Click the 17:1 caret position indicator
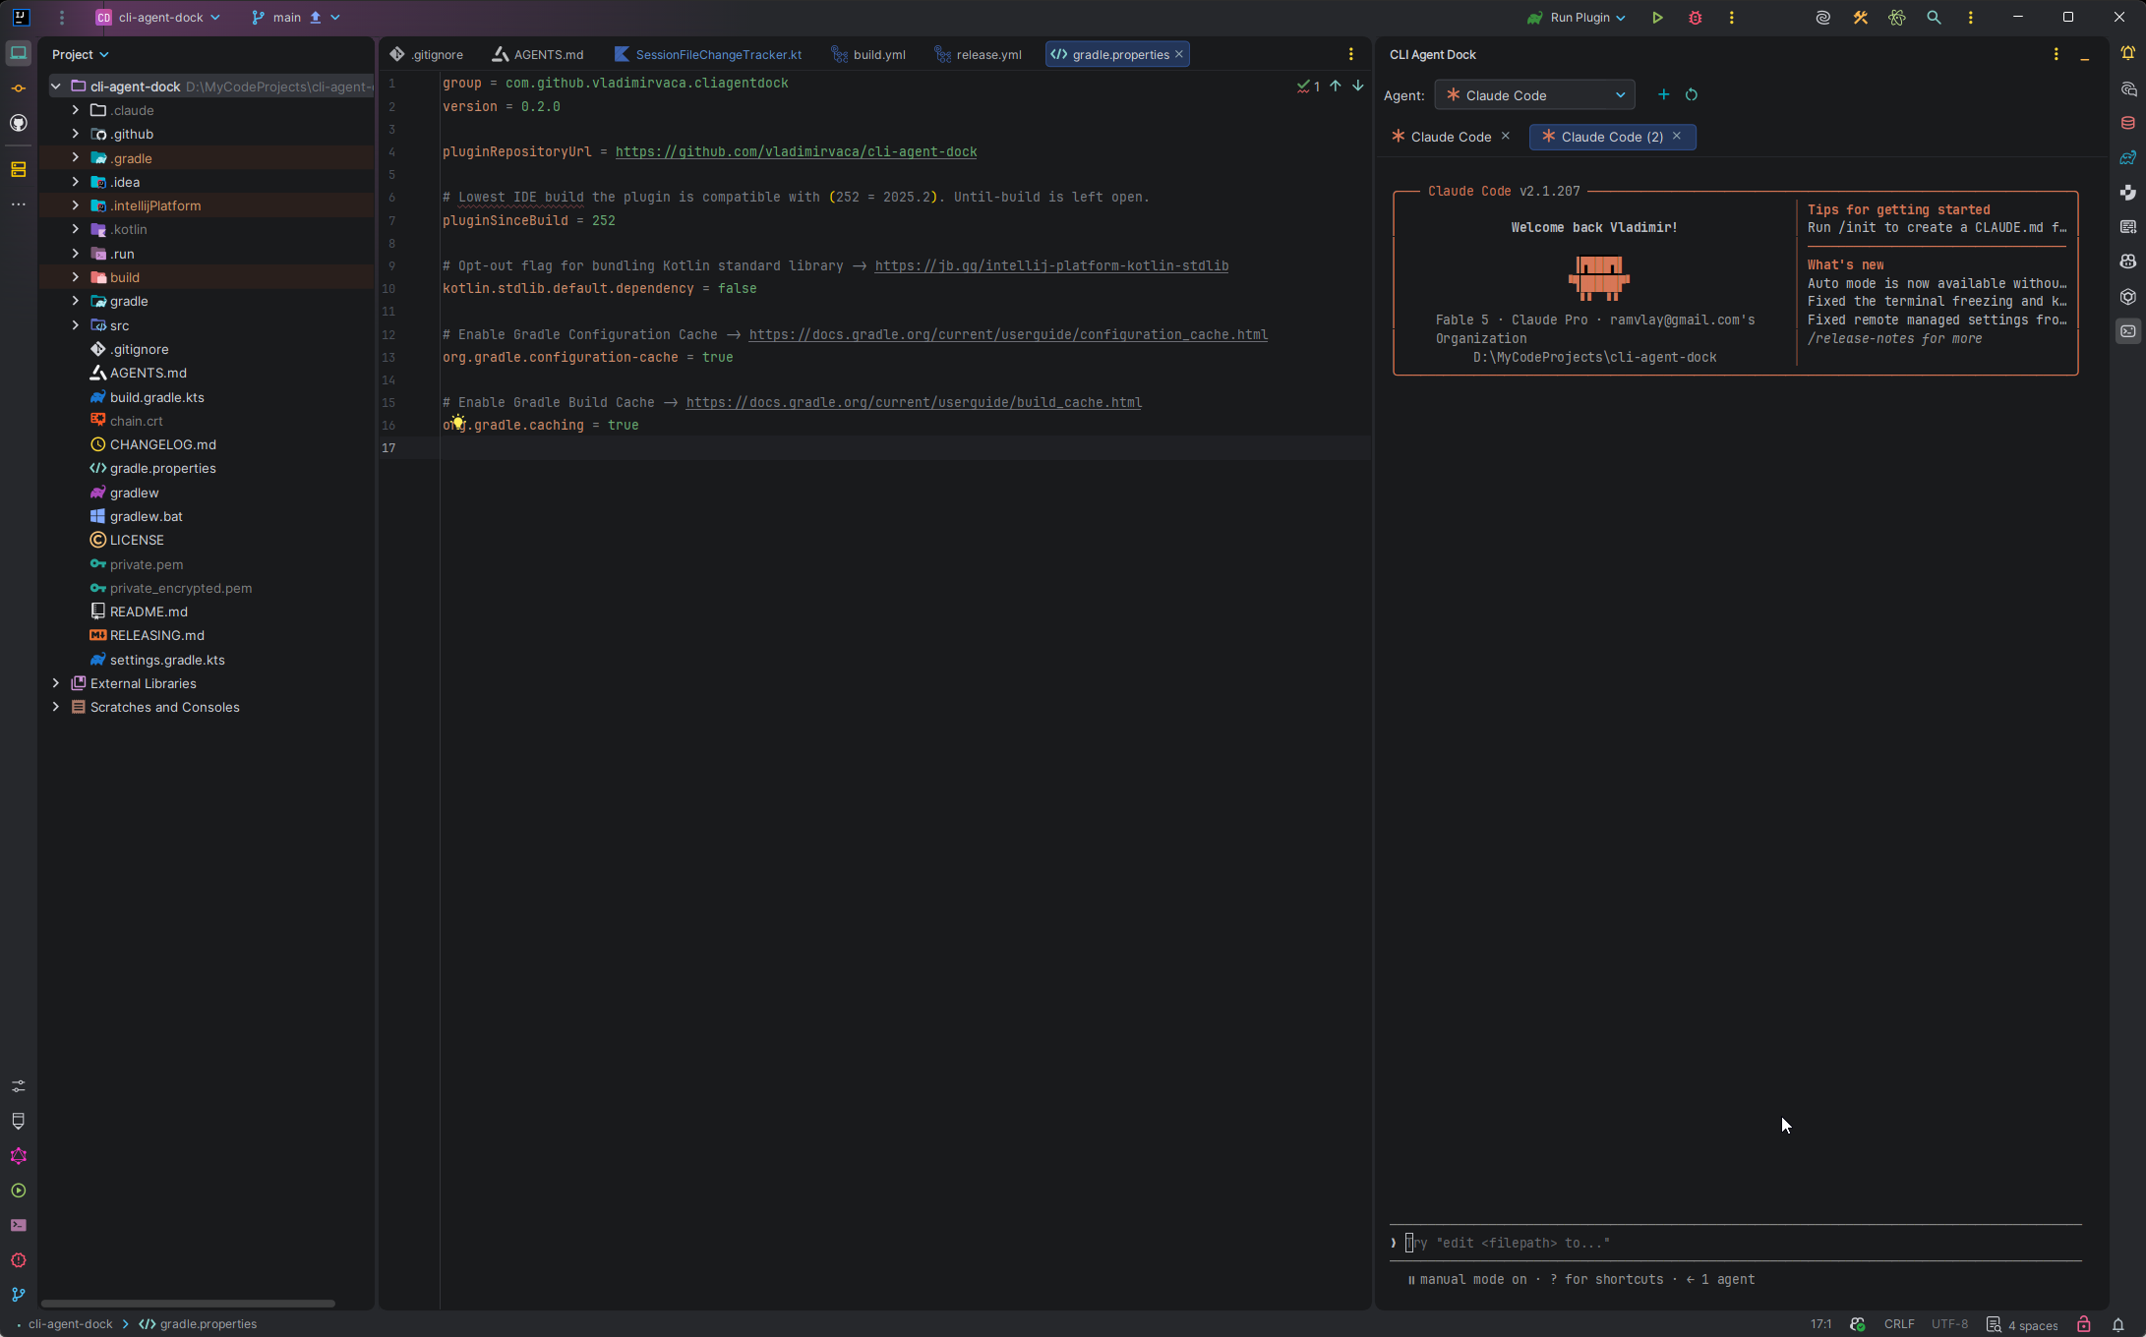 click(1820, 1324)
